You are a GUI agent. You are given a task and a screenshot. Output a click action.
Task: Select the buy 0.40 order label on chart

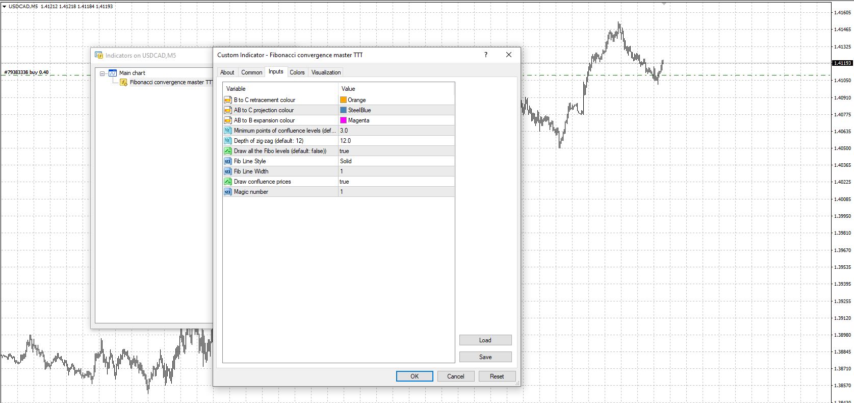pyautogui.click(x=27, y=72)
